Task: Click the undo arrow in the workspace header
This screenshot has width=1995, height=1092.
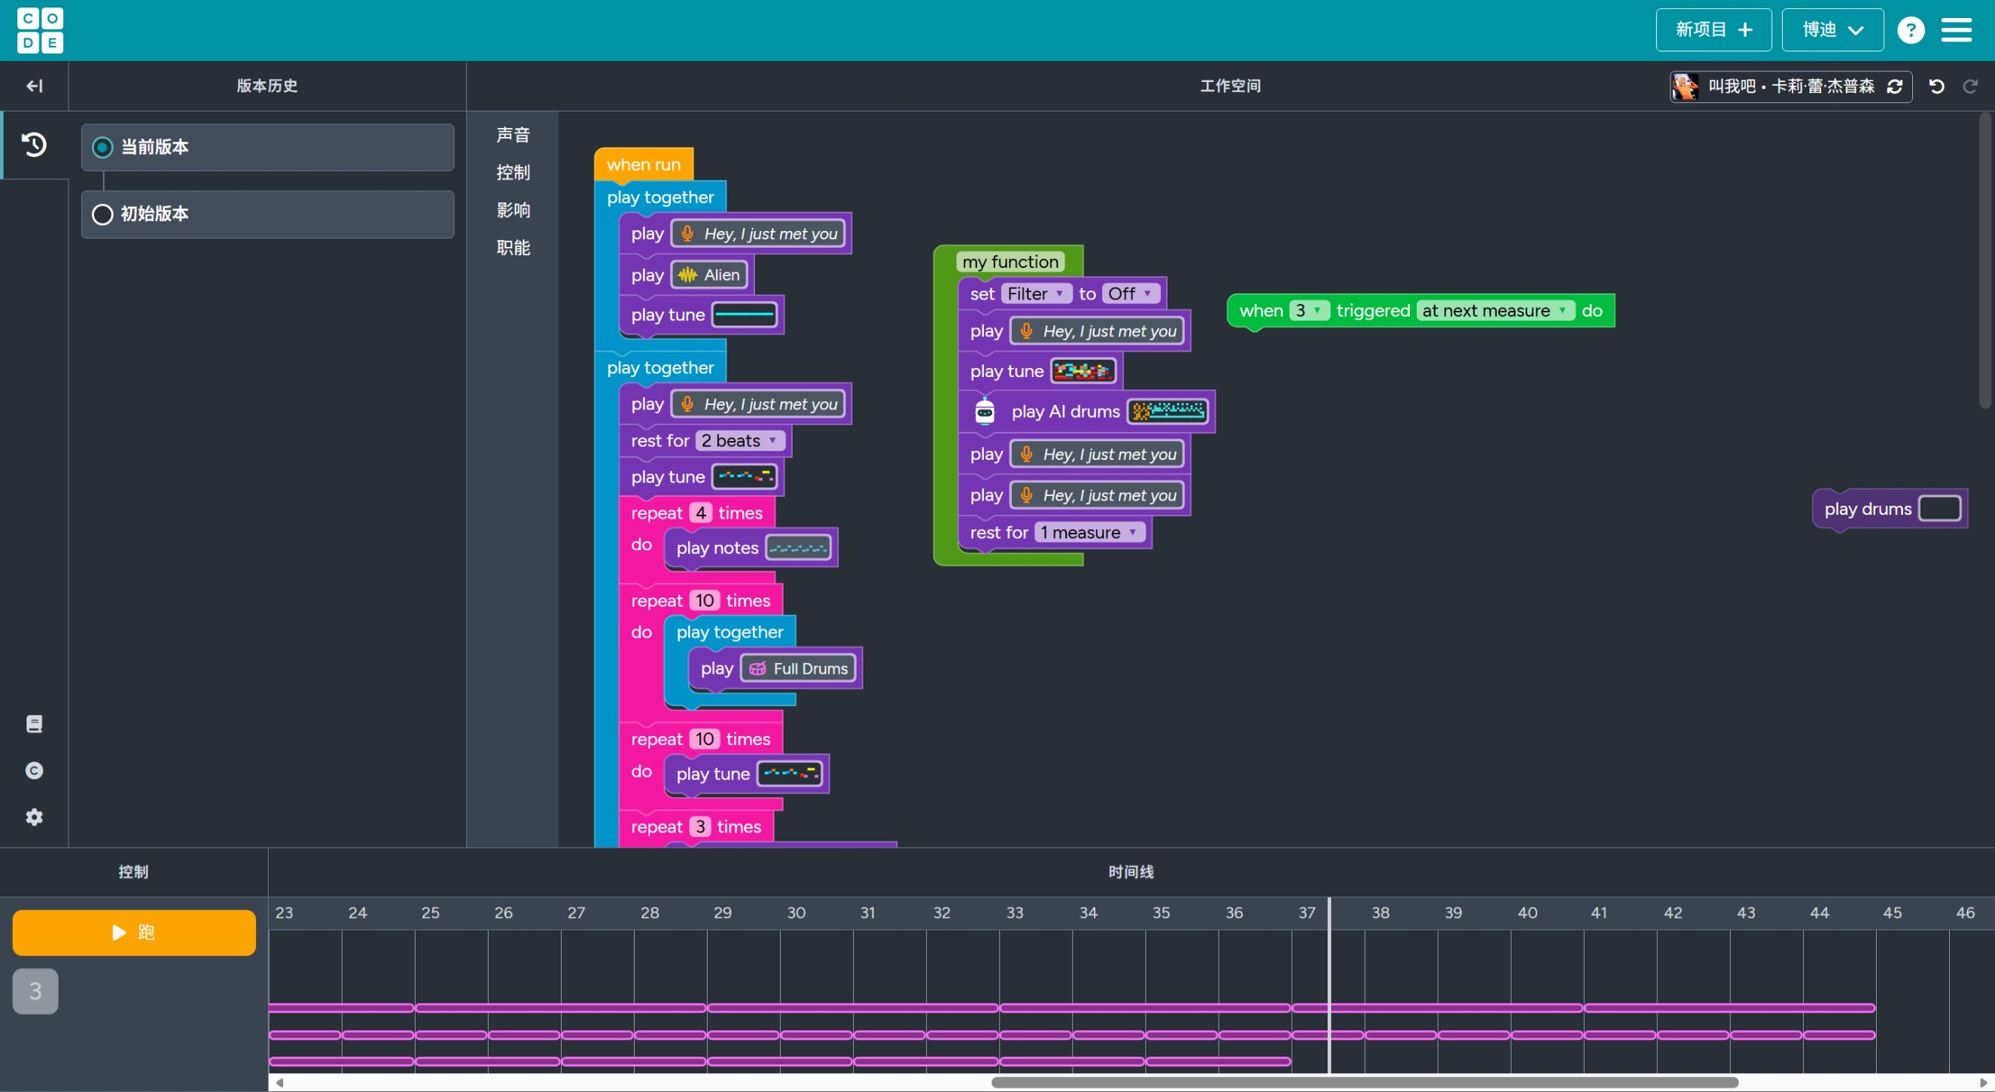Action: [x=1936, y=86]
